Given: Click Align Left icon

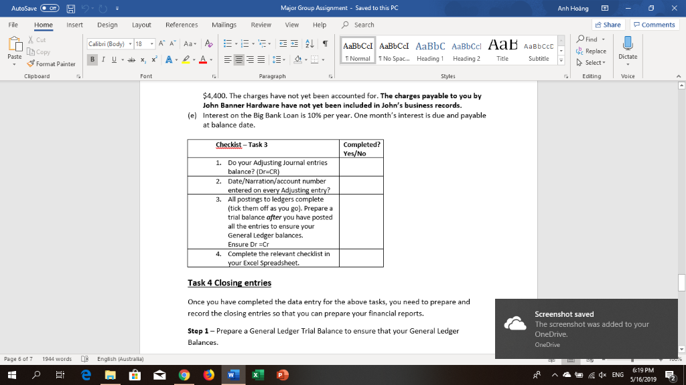Looking at the screenshot, I should (x=228, y=59).
